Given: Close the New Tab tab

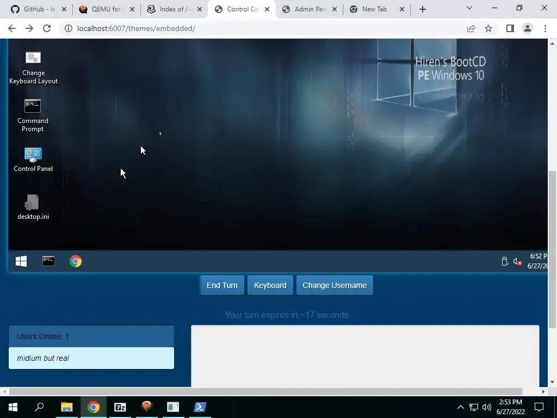Looking at the screenshot, I should 402,10.
